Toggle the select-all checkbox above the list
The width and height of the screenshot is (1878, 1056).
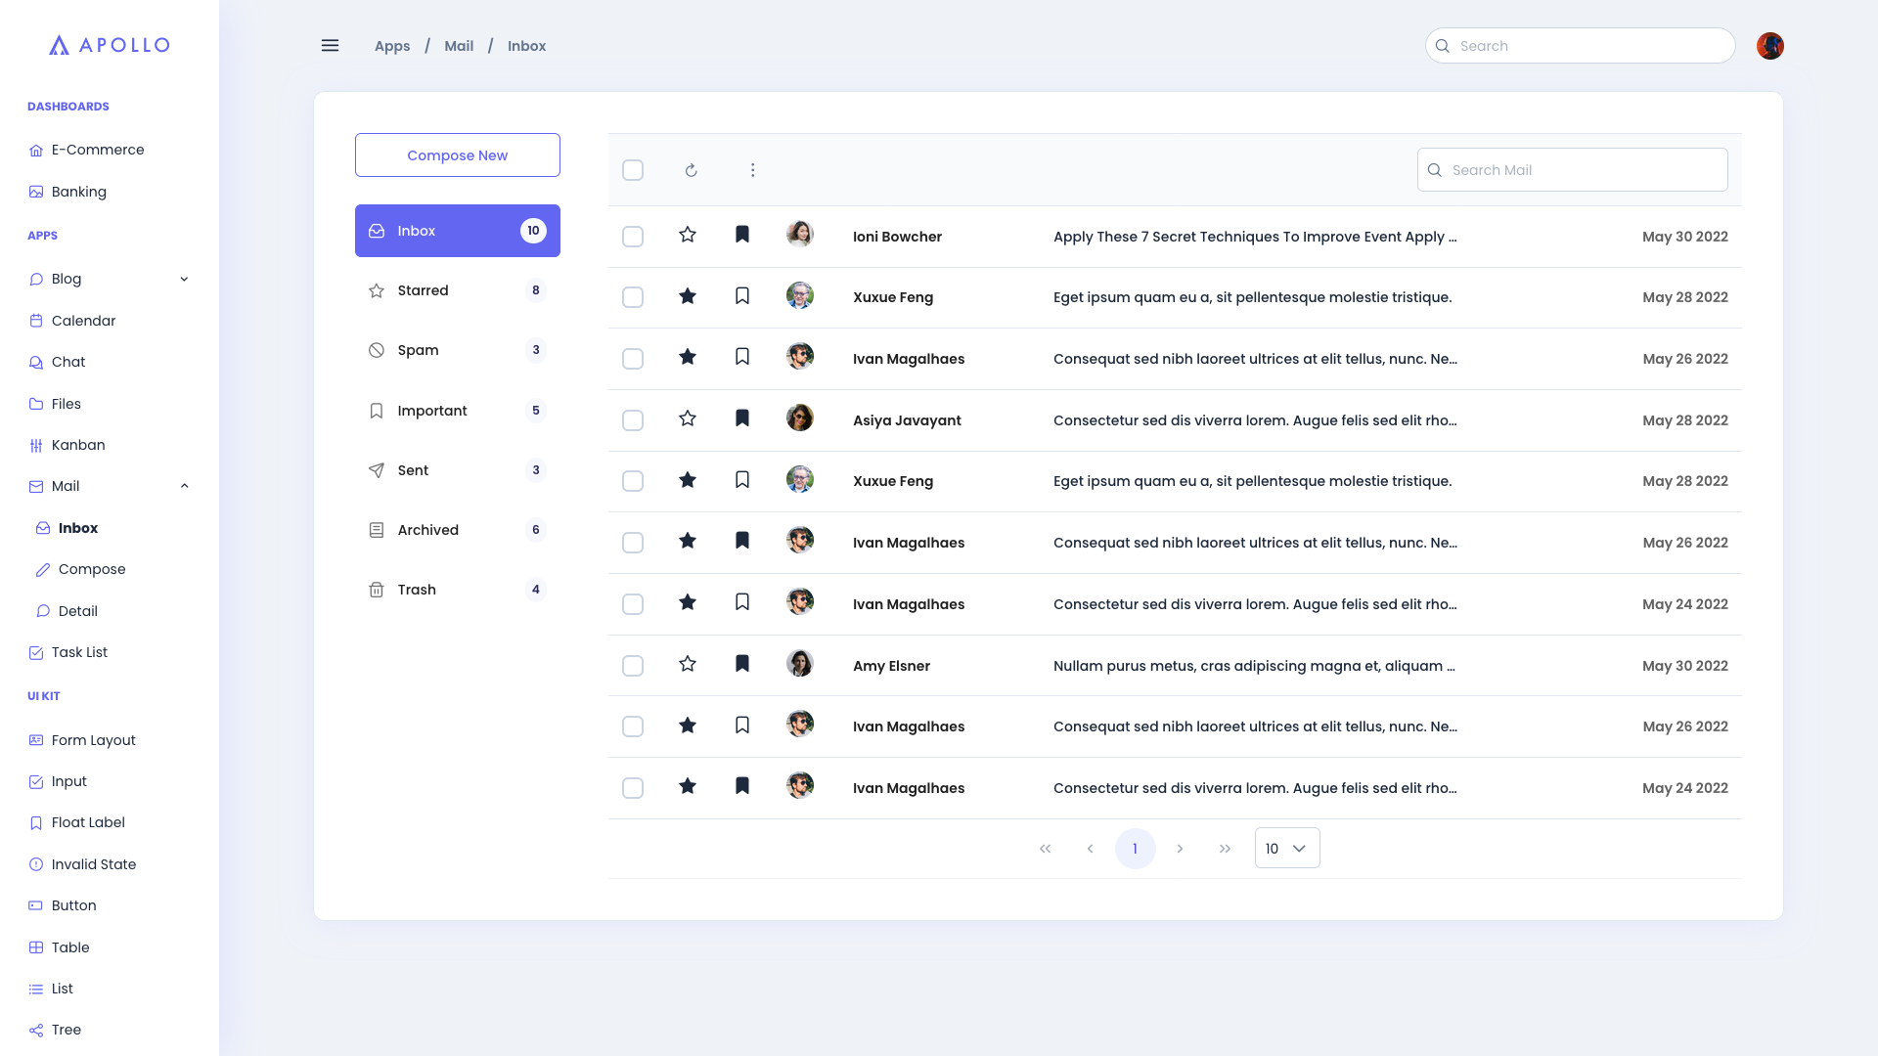click(633, 169)
